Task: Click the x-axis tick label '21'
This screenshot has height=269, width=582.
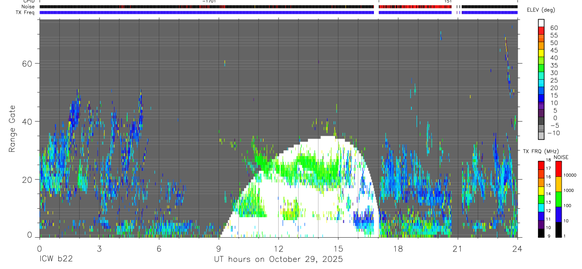Action: tap(457, 249)
